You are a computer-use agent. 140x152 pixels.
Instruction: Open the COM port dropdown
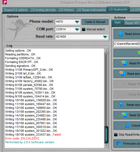pos(77,29)
